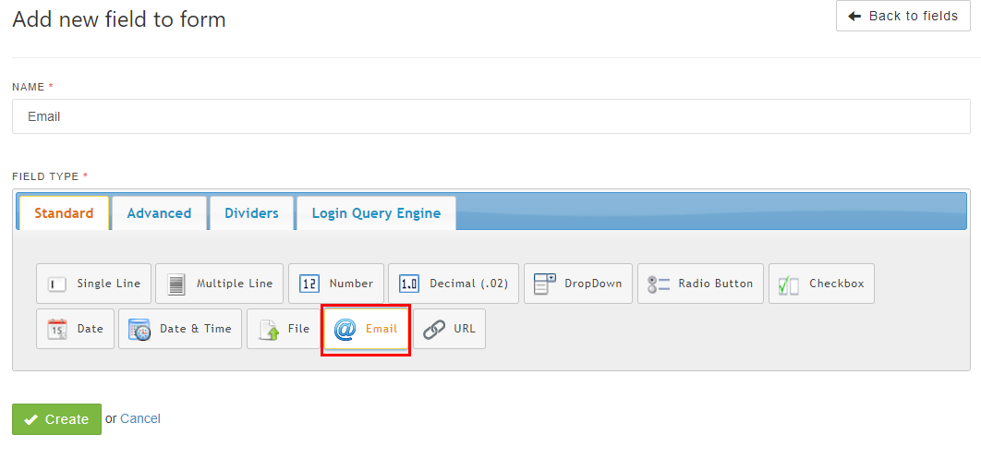Select the Date calendar field type icon
The height and width of the screenshot is (459, 981).
pos(57,329)
